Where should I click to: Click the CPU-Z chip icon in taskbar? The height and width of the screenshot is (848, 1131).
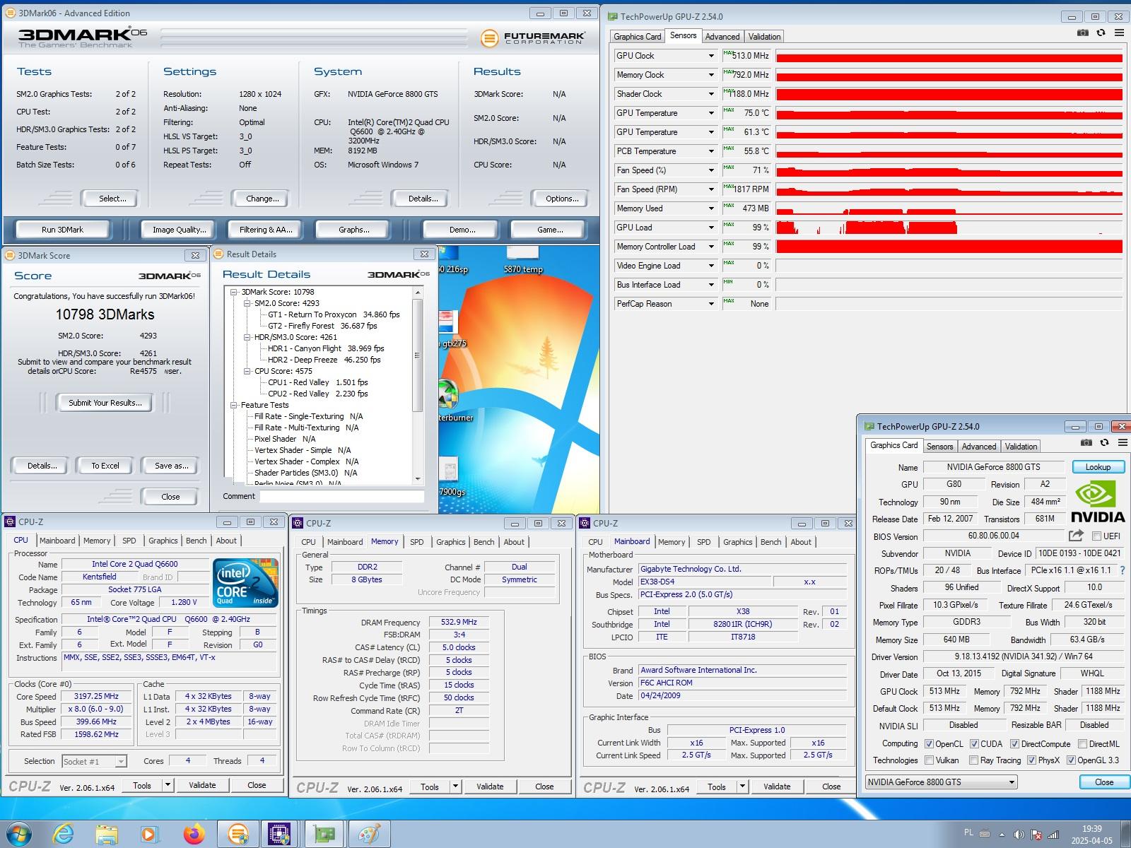280,834
